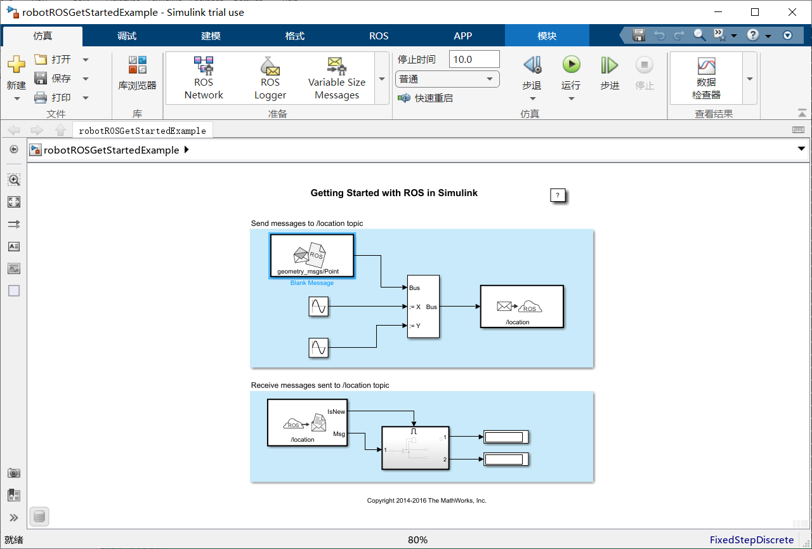This screenshot has height=549, width=812.
Task: Expand the breadcrumb arrow after robotROSGetStartedExample
Action: tap(186, 150)
